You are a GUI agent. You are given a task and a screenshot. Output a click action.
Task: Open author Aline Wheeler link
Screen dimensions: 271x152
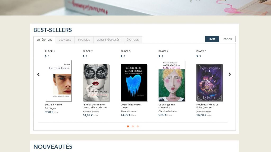click(204, 112)
